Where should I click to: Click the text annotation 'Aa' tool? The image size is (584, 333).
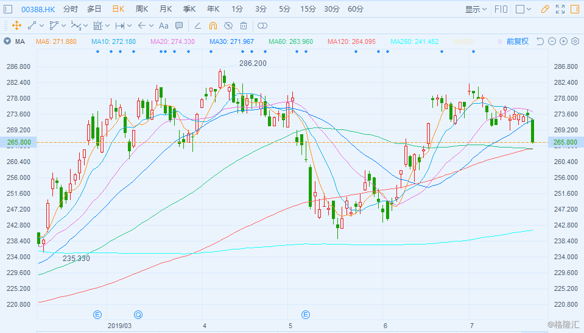point(163,26)
